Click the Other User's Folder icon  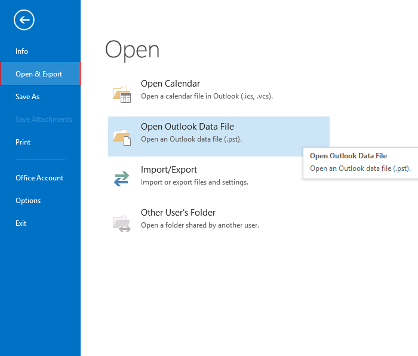tap(122, 223)
